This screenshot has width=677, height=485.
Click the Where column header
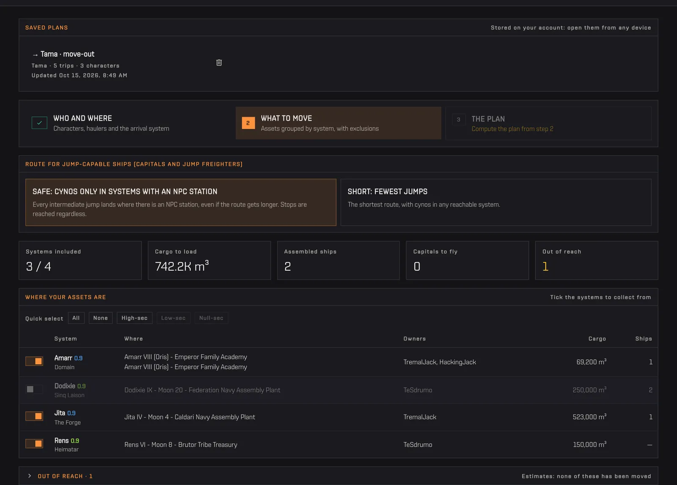tap(134, 339)
